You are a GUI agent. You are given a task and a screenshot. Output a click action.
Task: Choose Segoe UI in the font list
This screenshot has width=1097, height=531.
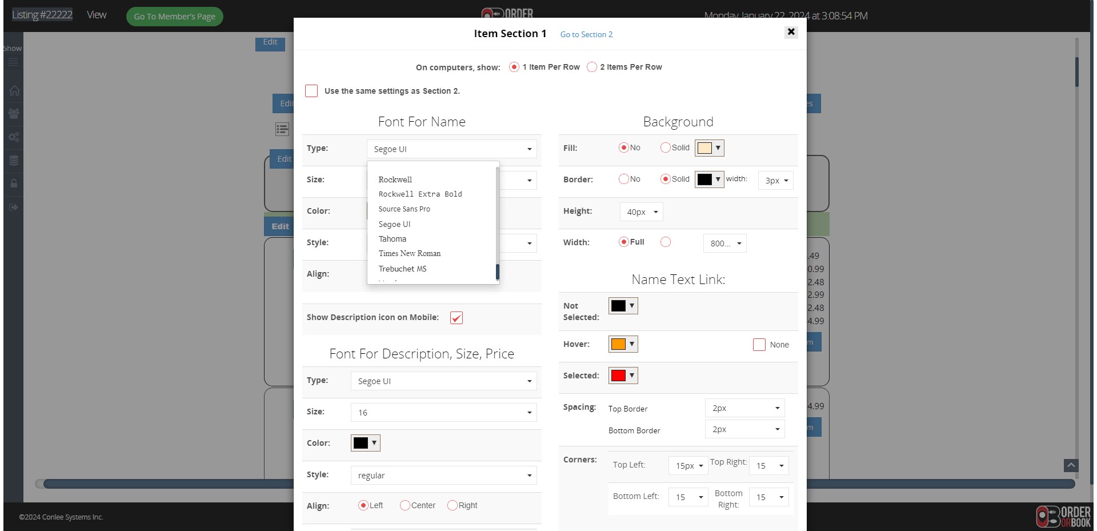click(x=395, y=224)
